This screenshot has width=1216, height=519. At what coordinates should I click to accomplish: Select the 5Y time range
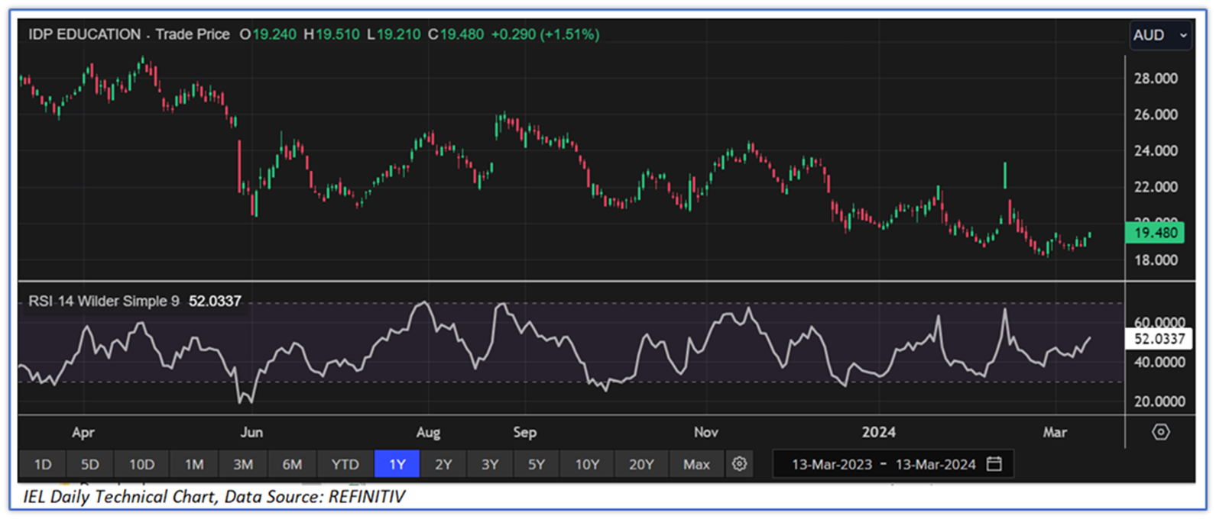click(x=537, y=464)
